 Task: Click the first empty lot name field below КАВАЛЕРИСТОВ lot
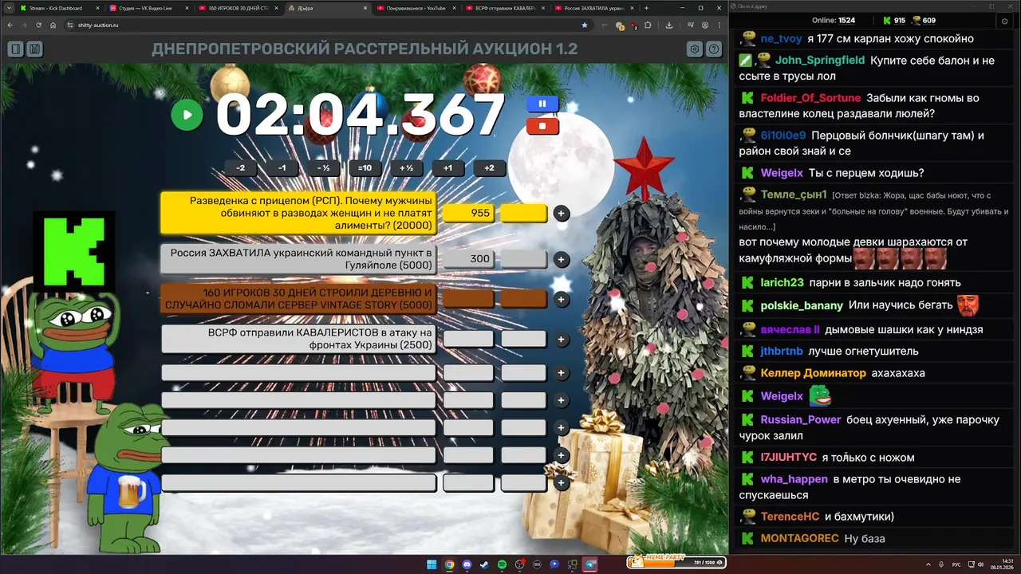point(299,372)
